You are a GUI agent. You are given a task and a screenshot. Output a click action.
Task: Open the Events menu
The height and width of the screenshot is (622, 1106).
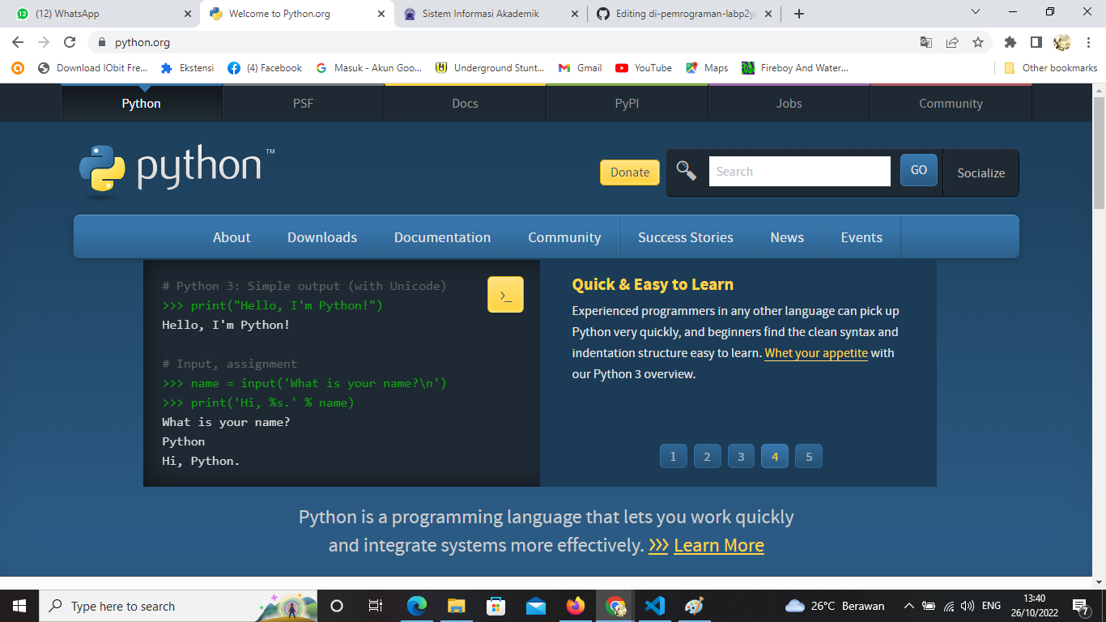pos(861,237)
